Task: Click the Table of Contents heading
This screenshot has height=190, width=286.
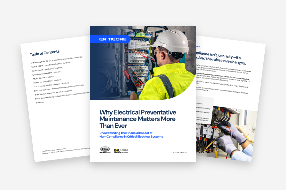Action: point(45,53)
